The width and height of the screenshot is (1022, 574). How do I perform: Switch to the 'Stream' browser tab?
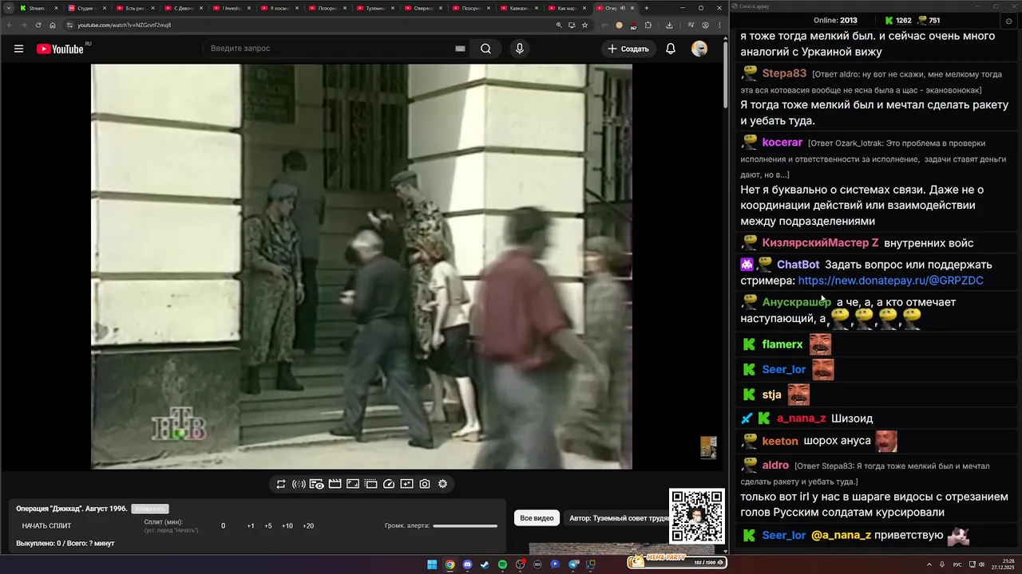(x=37, y=8)
